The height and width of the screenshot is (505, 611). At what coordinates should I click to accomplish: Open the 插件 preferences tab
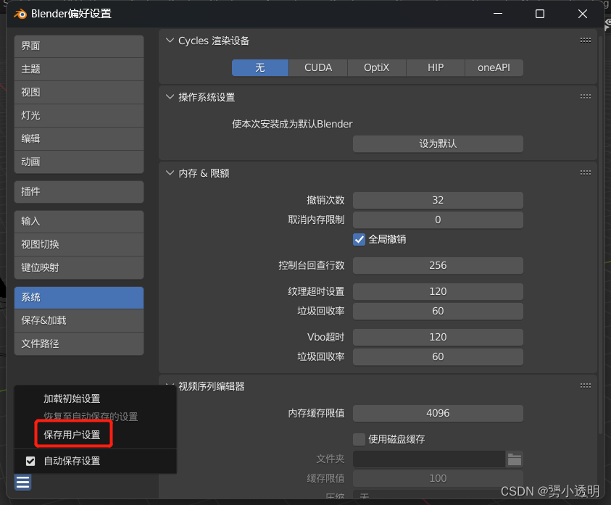click(79, 192)
